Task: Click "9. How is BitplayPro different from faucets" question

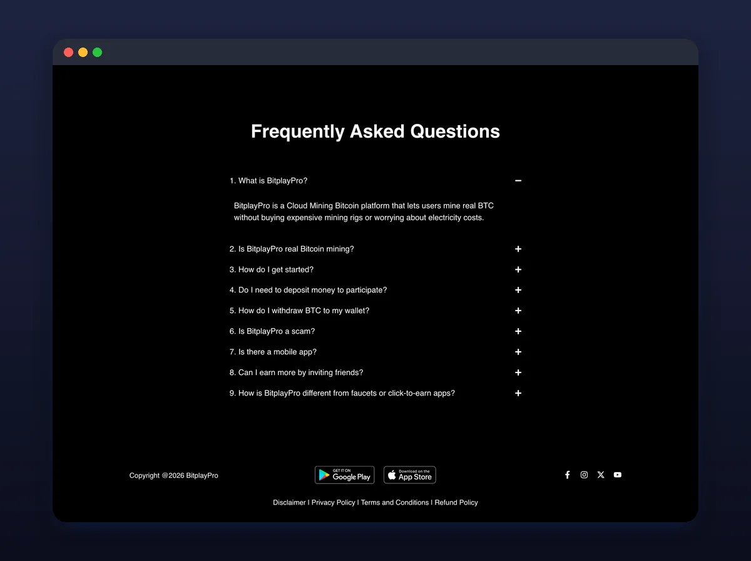Action: click(342, 394)
